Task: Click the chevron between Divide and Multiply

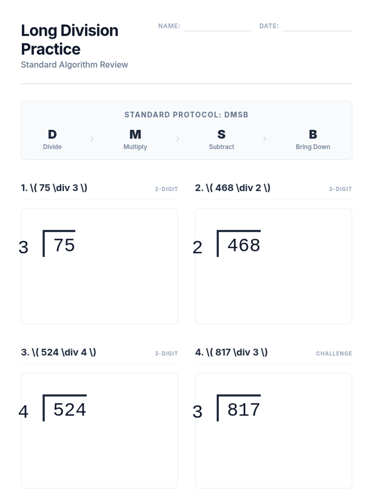Action: pos(92,139)
